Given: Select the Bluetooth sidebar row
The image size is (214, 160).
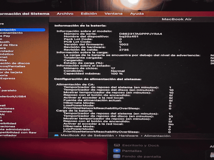Looking at the screenshot, I should pos(5,42).
